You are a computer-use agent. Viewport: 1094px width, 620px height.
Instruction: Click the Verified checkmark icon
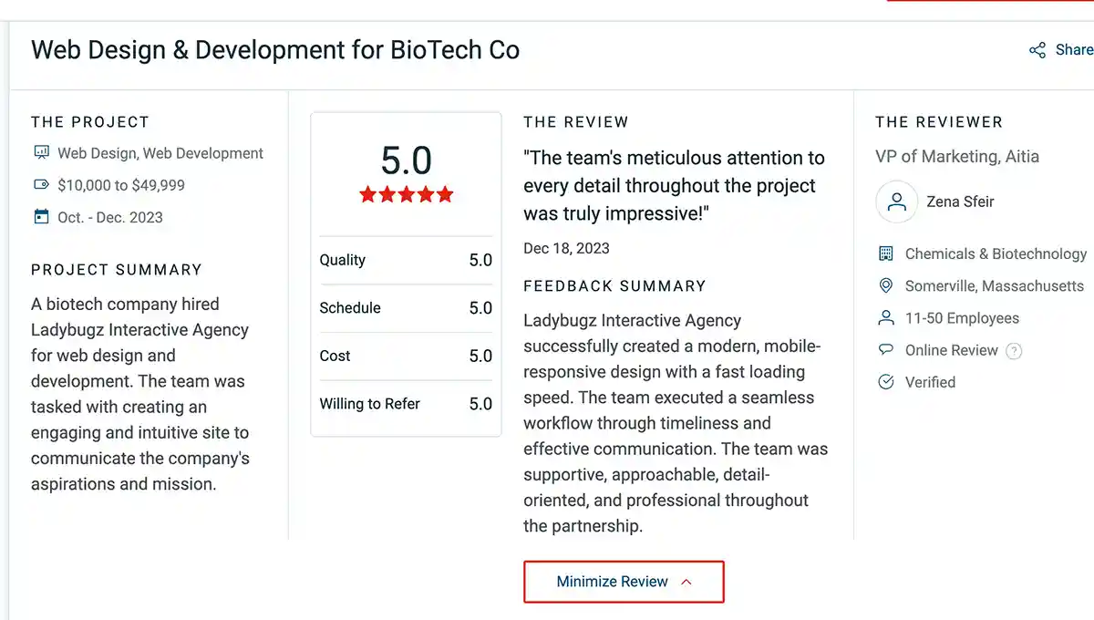coord(885,381)
